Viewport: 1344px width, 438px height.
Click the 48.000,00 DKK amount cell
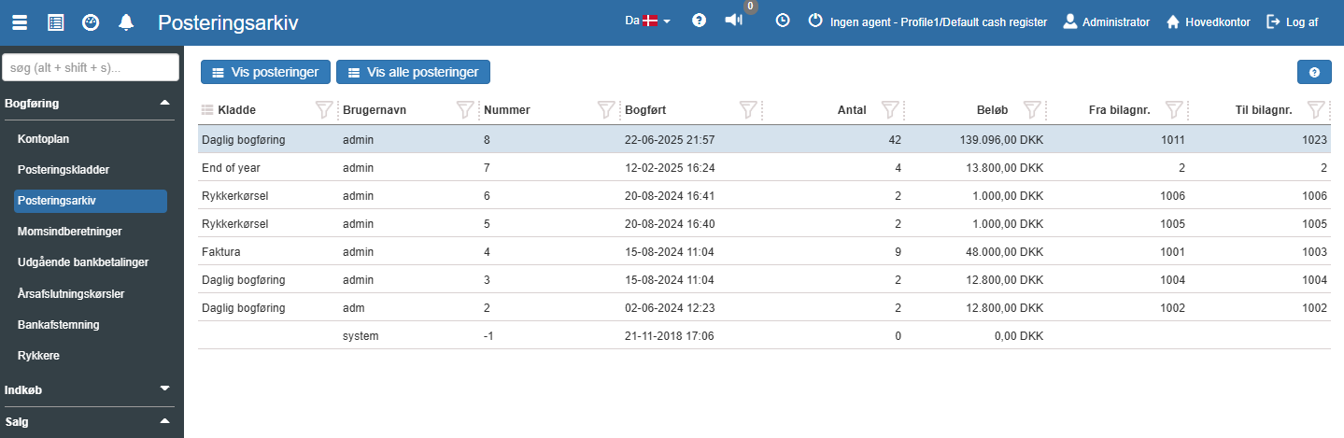pyautogui.click(x=1005, y=251)
